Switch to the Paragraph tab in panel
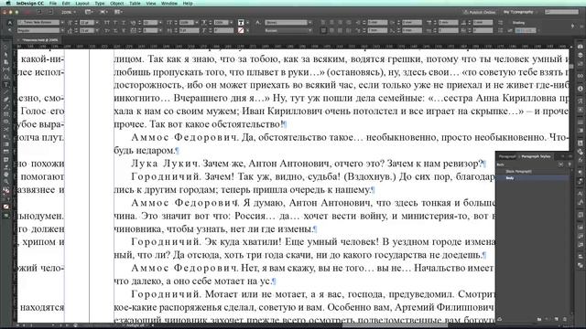This screenshot has width=586, height=329. pos(507,156)
